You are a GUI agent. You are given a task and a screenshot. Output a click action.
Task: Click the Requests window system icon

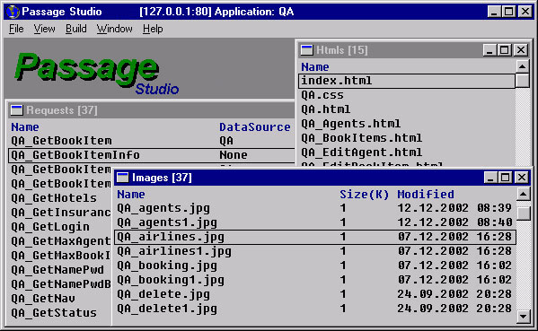click(x=16, y=110)
